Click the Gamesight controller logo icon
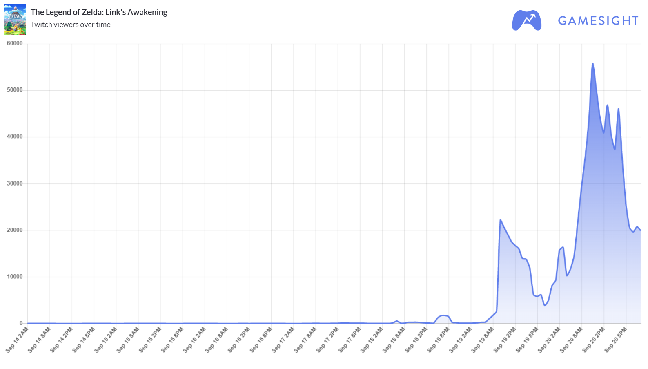648x369 pixels. click(x=527, y=20)
